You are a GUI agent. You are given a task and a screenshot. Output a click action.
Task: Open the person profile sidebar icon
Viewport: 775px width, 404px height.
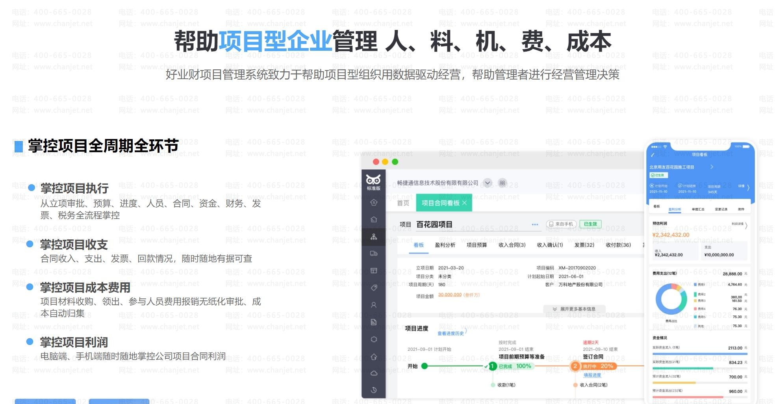point(374,305)
